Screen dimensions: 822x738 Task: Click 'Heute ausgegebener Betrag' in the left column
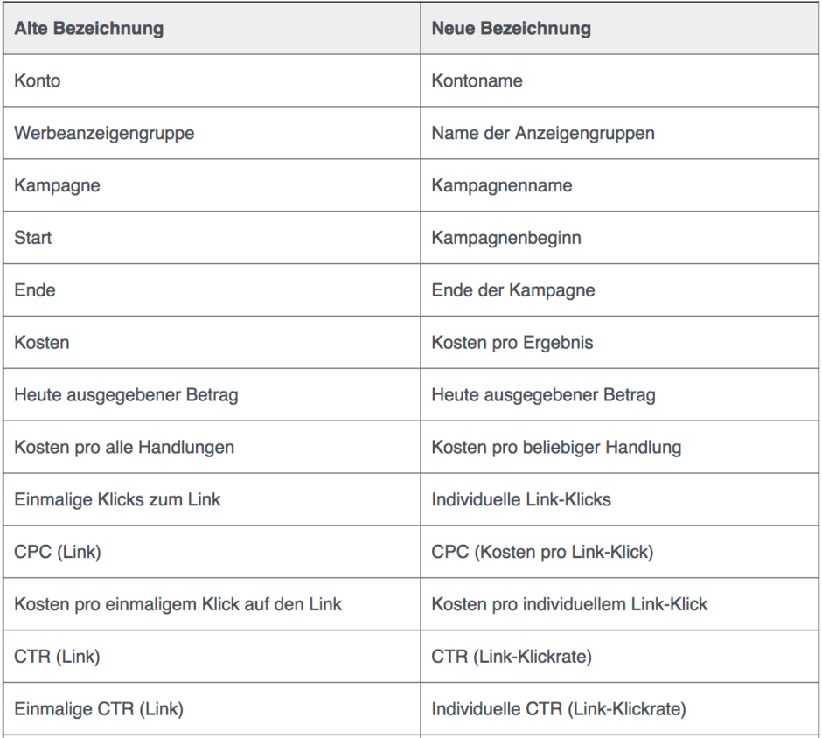point(126,395)
